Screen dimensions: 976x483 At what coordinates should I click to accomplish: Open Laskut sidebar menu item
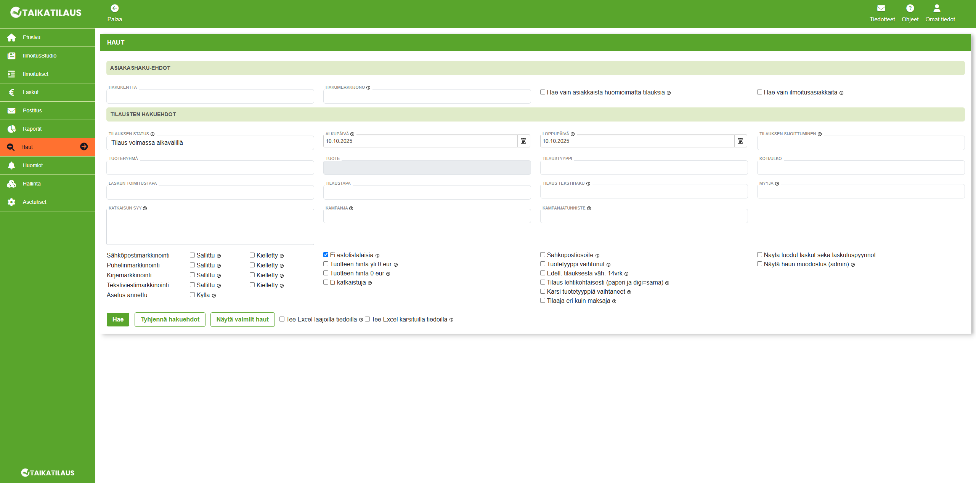pos(30,92)
